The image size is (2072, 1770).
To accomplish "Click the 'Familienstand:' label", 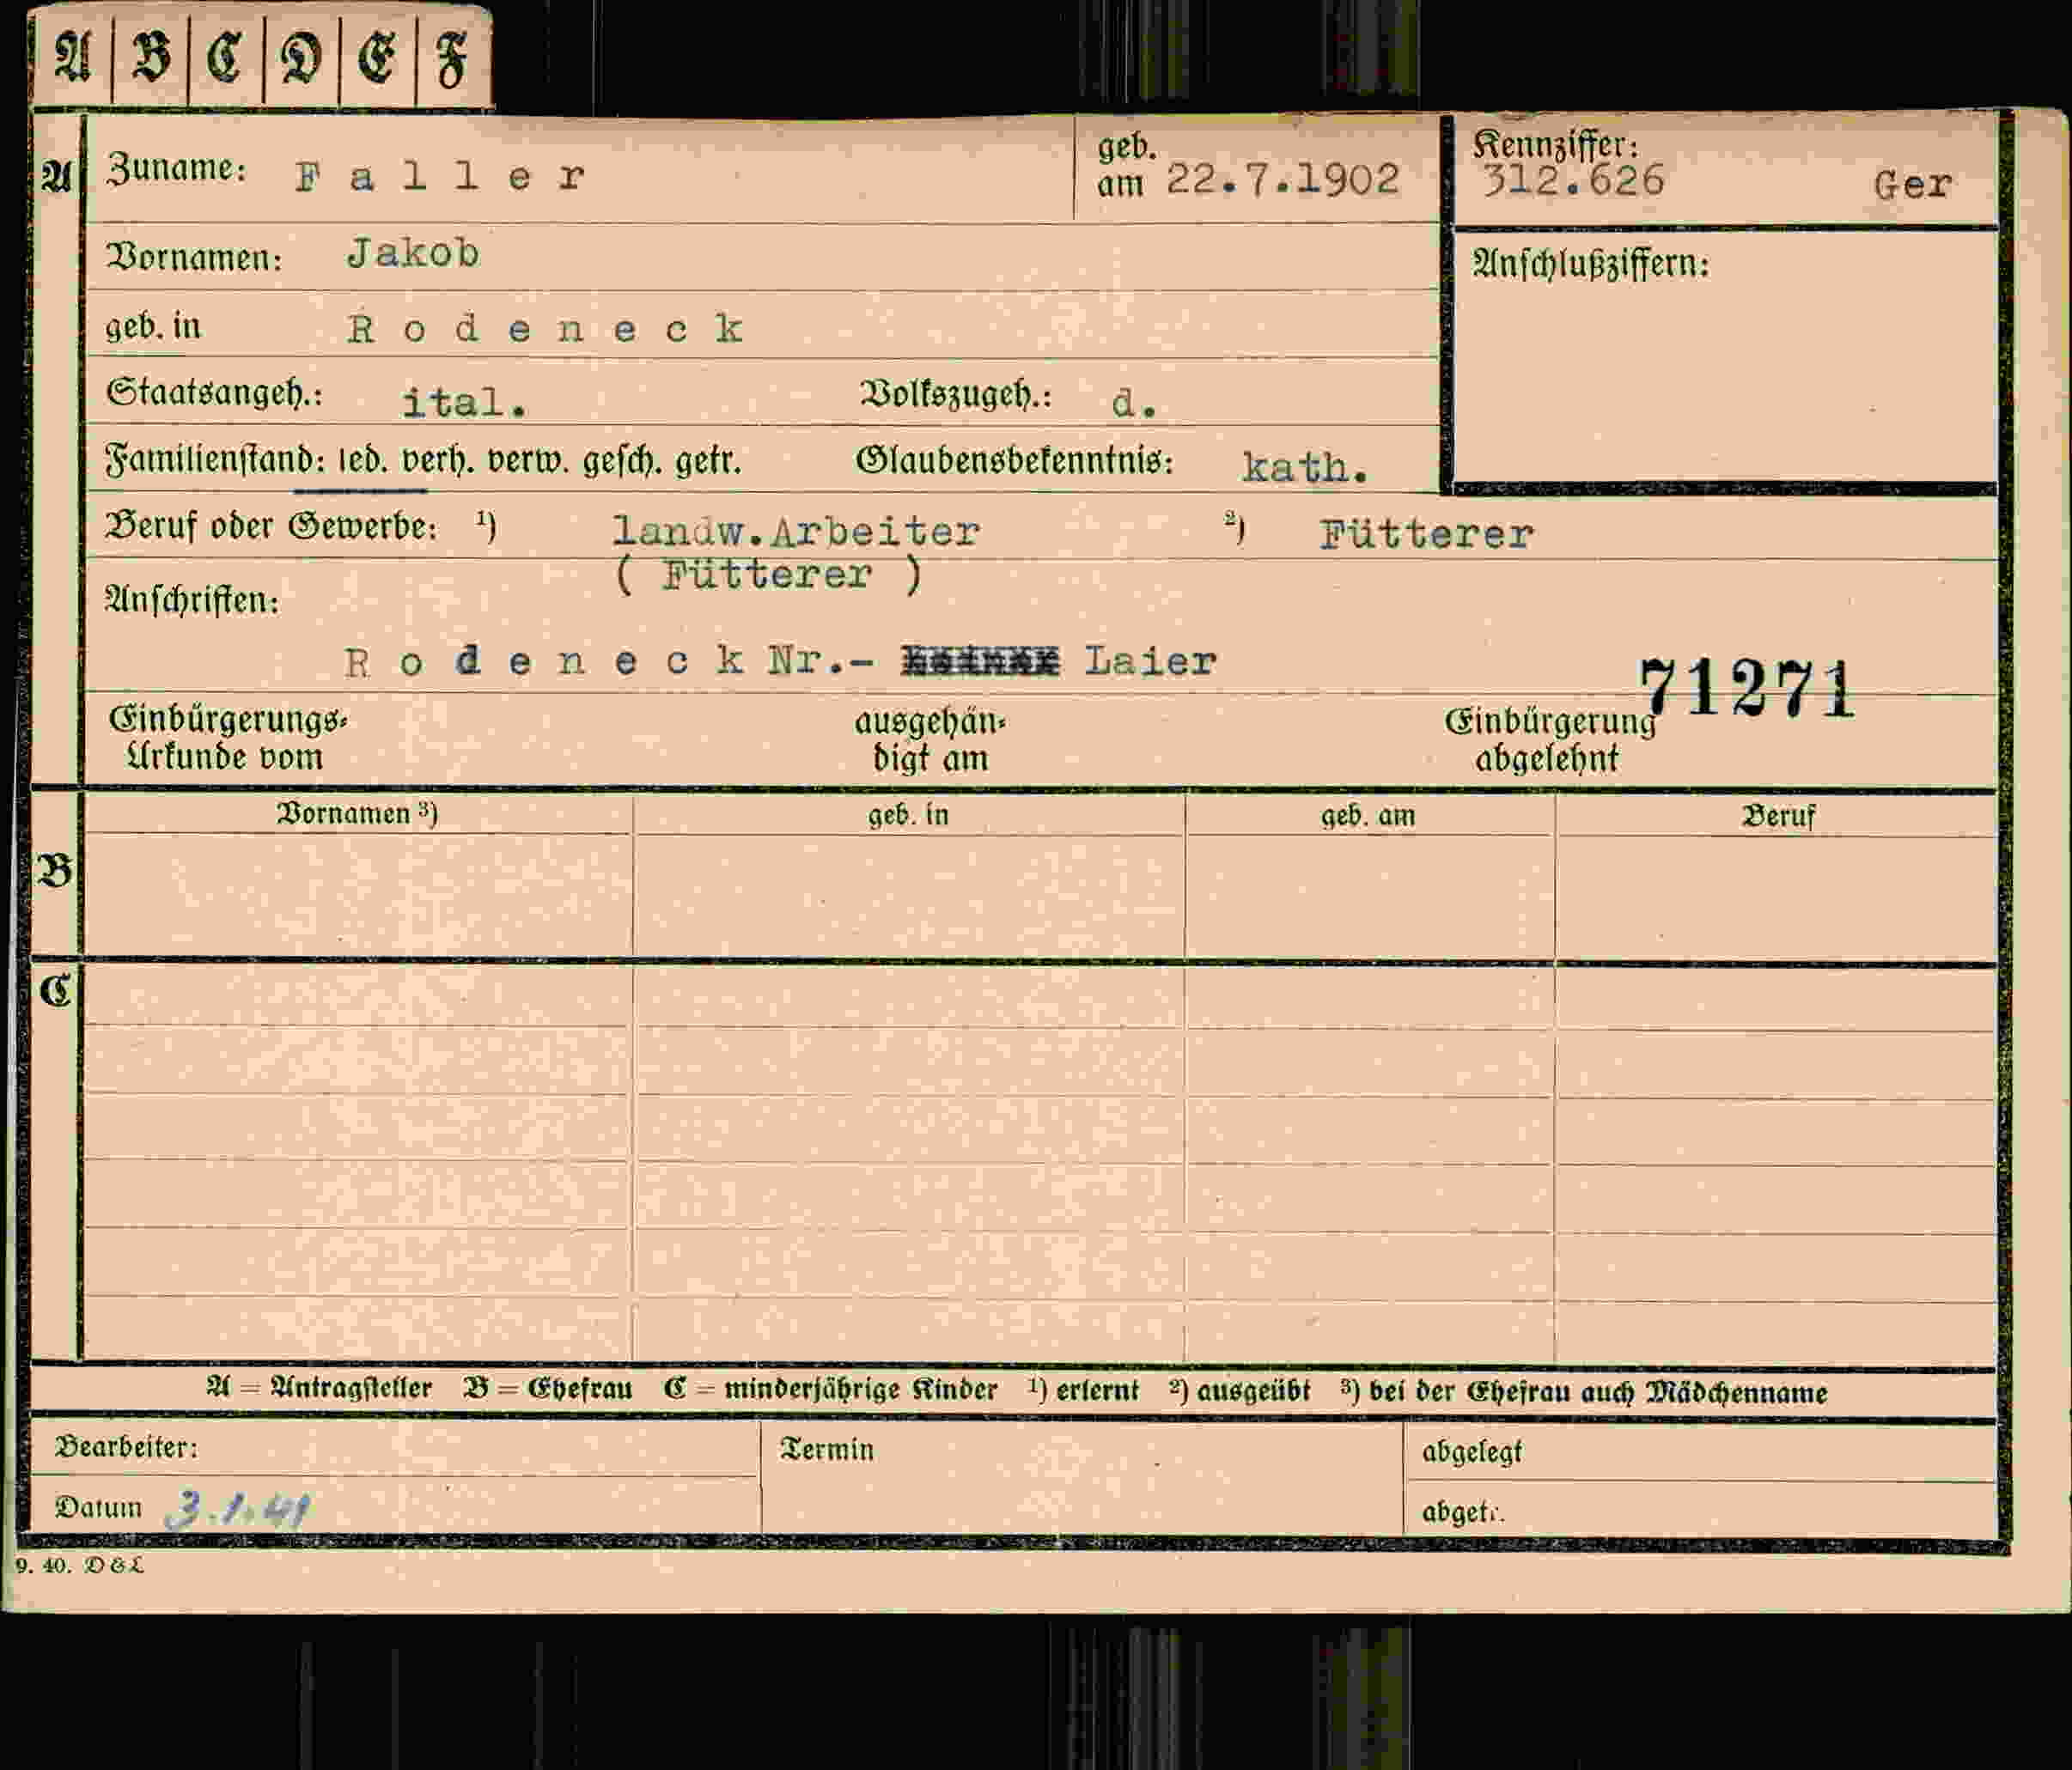I will [215, 460].
